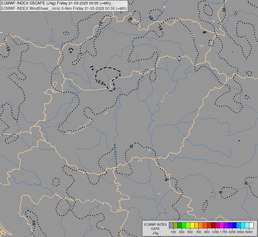Click the bright magenta legend swatch

pos(222,225)
